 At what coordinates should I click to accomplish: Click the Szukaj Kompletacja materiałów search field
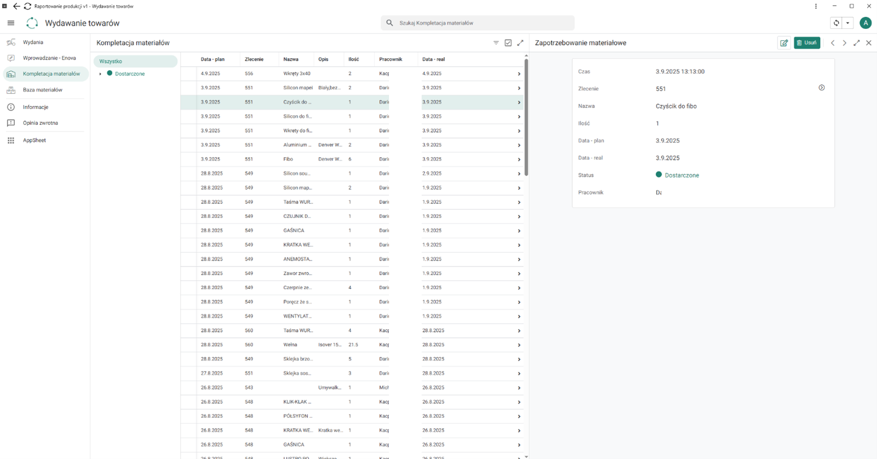click(x=478, y=23)
